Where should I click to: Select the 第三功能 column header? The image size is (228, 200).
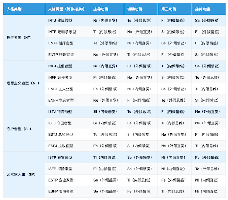coord(169,9)
